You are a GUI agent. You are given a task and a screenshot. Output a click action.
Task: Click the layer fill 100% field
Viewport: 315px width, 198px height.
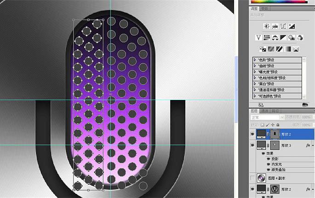[306, 125]
